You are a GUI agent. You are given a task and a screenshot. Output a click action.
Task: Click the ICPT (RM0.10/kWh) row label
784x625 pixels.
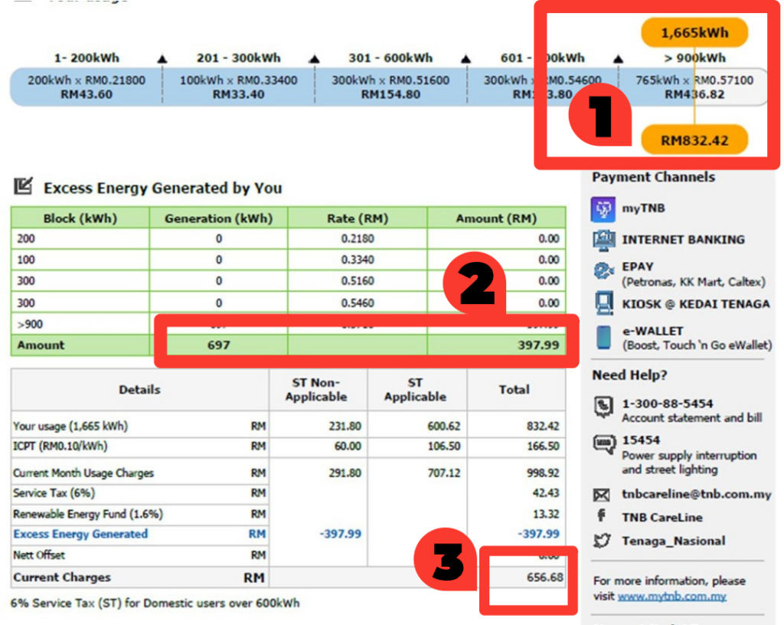coord(60,446)
